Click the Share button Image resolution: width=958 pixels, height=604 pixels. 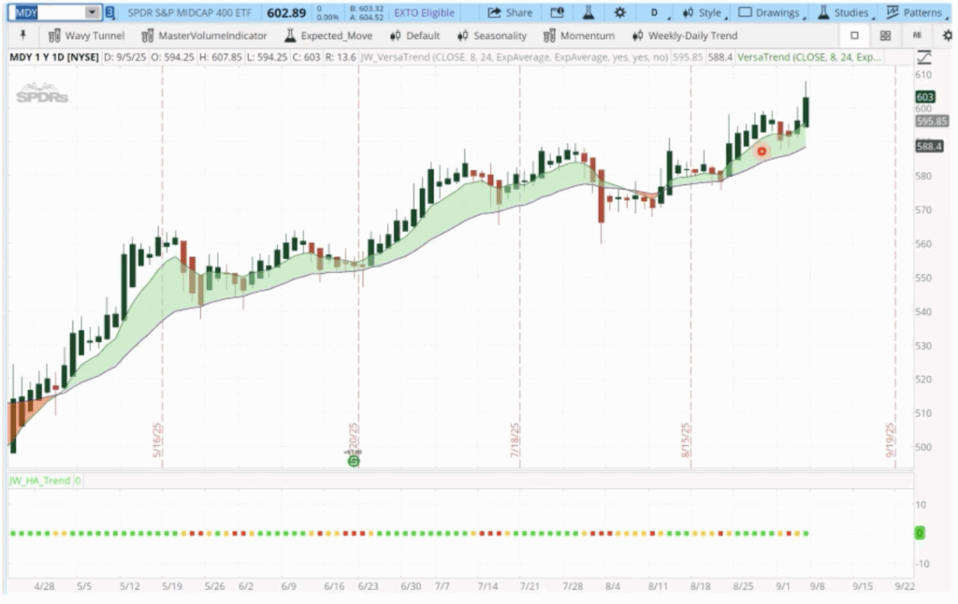[510, 12]
